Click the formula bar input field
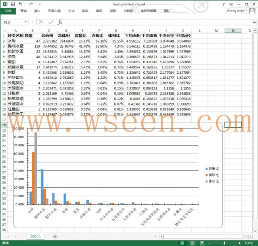258x246 pixels. [x=159, y=22]
